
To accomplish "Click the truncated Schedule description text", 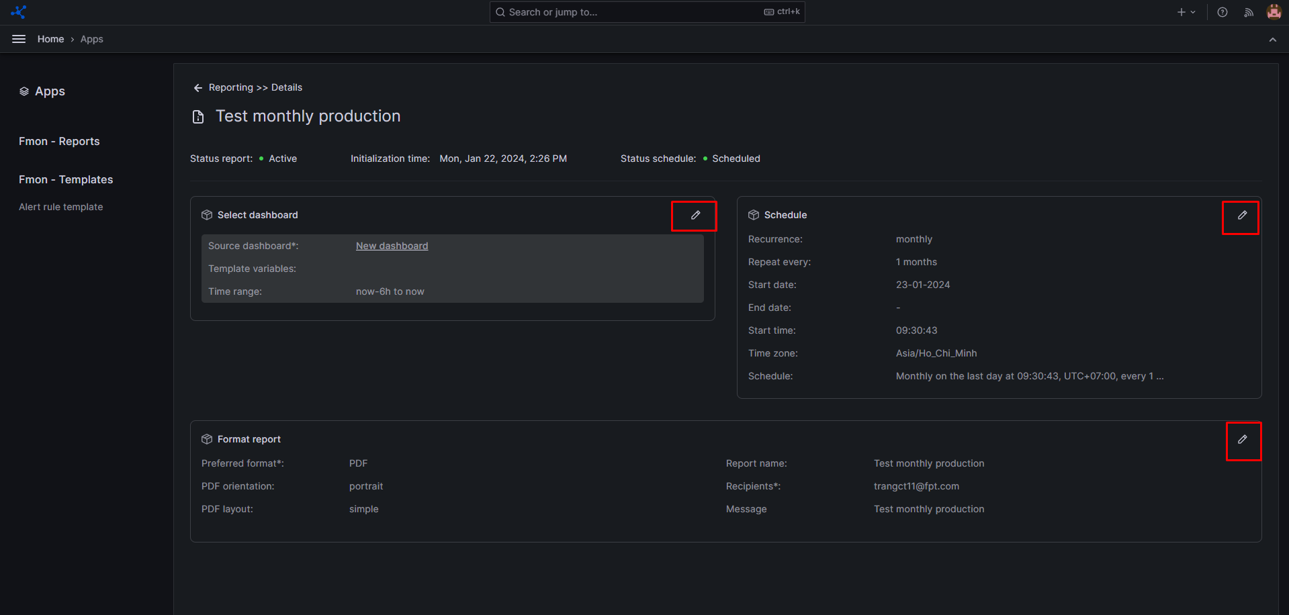I will [x=1029, y=376].
